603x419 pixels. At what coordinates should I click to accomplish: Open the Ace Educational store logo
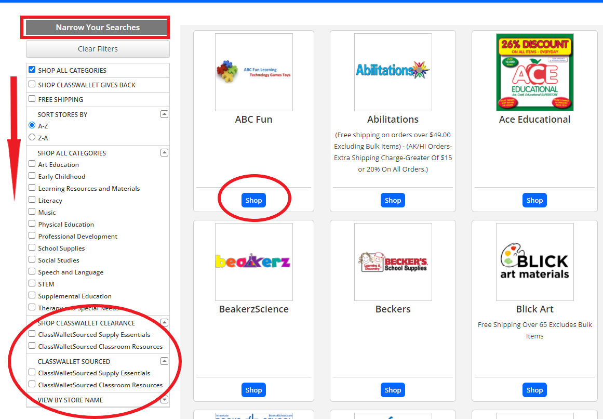[534, 72]
